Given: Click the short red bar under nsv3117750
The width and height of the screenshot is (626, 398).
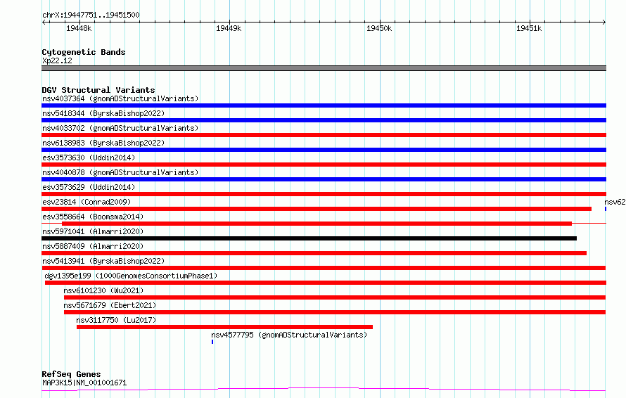Looking at the screenshot, I should (x=225, y=327).
